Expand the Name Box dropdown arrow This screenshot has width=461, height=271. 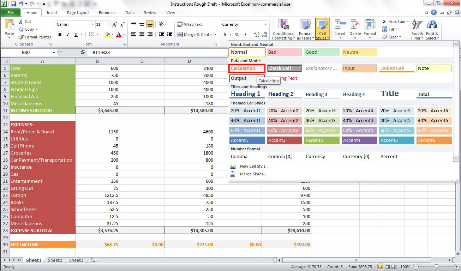54,52
